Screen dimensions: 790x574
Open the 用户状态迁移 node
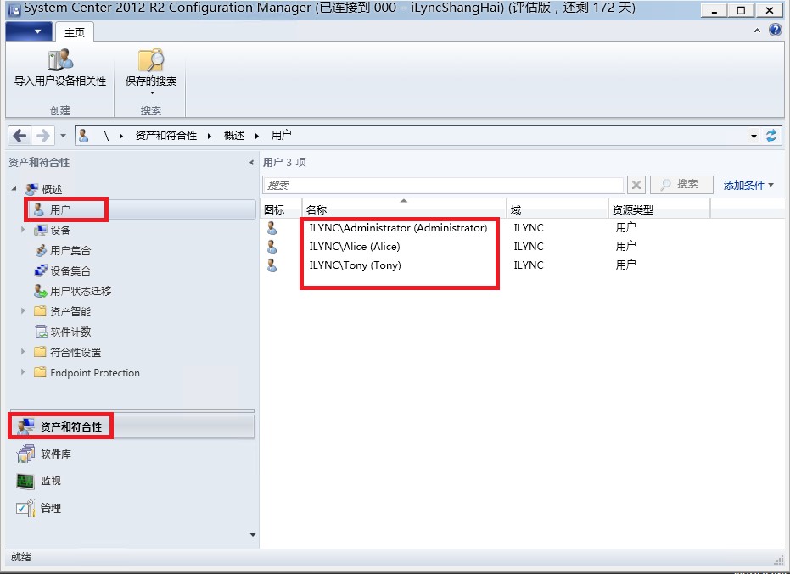73,291
